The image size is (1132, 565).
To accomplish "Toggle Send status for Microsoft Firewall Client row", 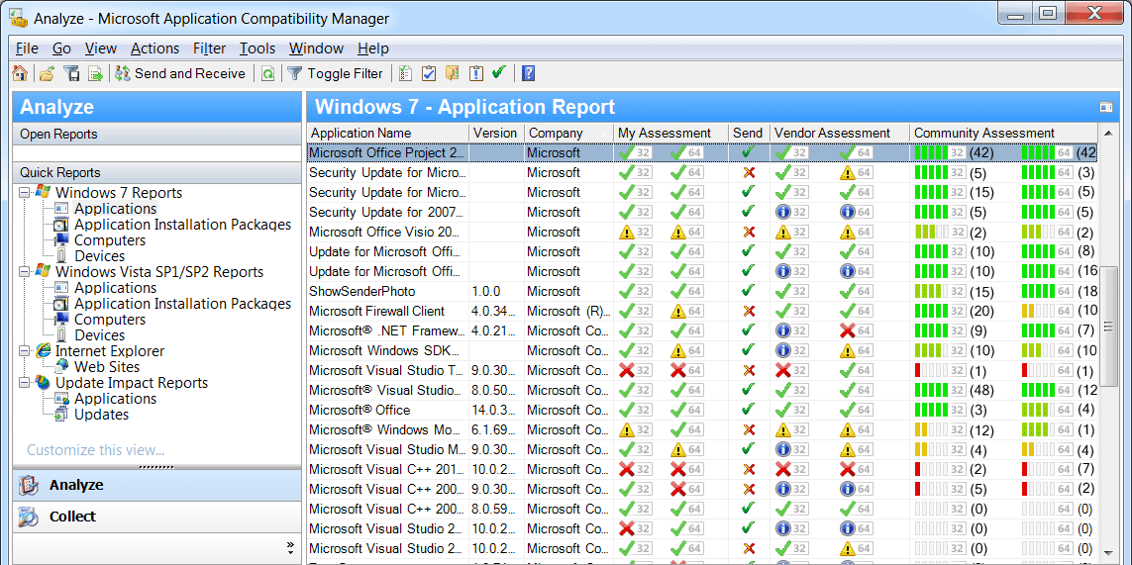I will coord(750,312).
